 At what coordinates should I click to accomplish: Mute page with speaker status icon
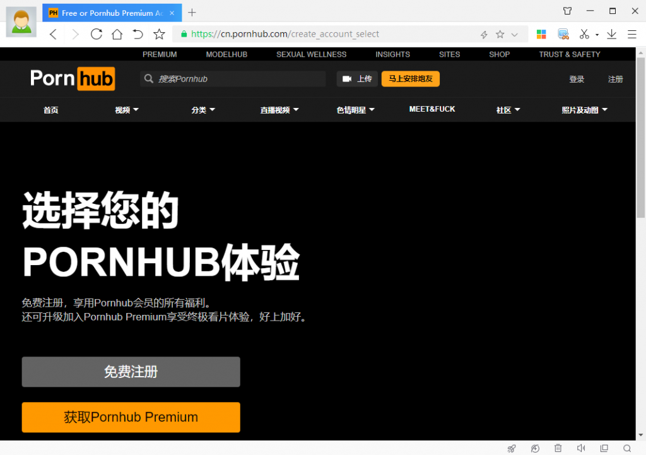click(581, 448)
